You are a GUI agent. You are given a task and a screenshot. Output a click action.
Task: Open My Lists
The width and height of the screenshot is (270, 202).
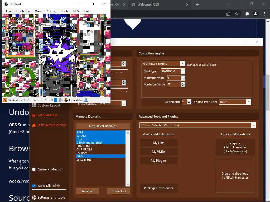(158, 143)
